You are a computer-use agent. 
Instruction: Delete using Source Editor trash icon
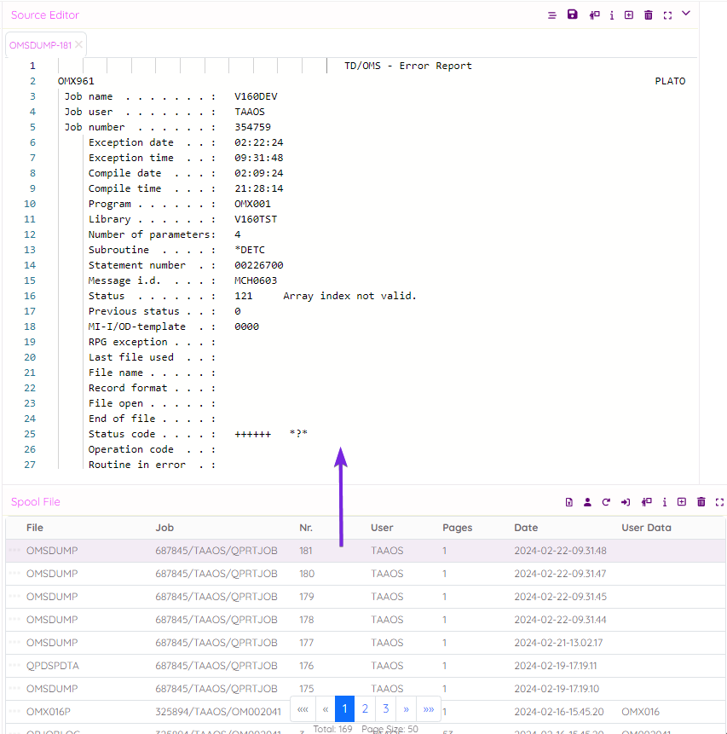[649, 15]
